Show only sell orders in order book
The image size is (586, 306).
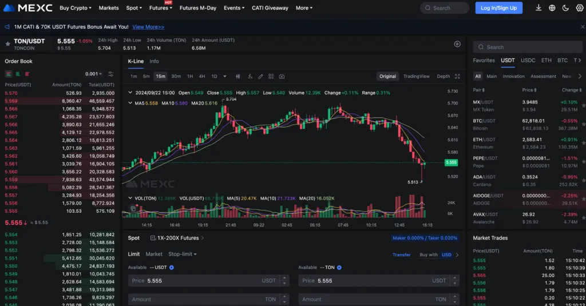(27, 74)
